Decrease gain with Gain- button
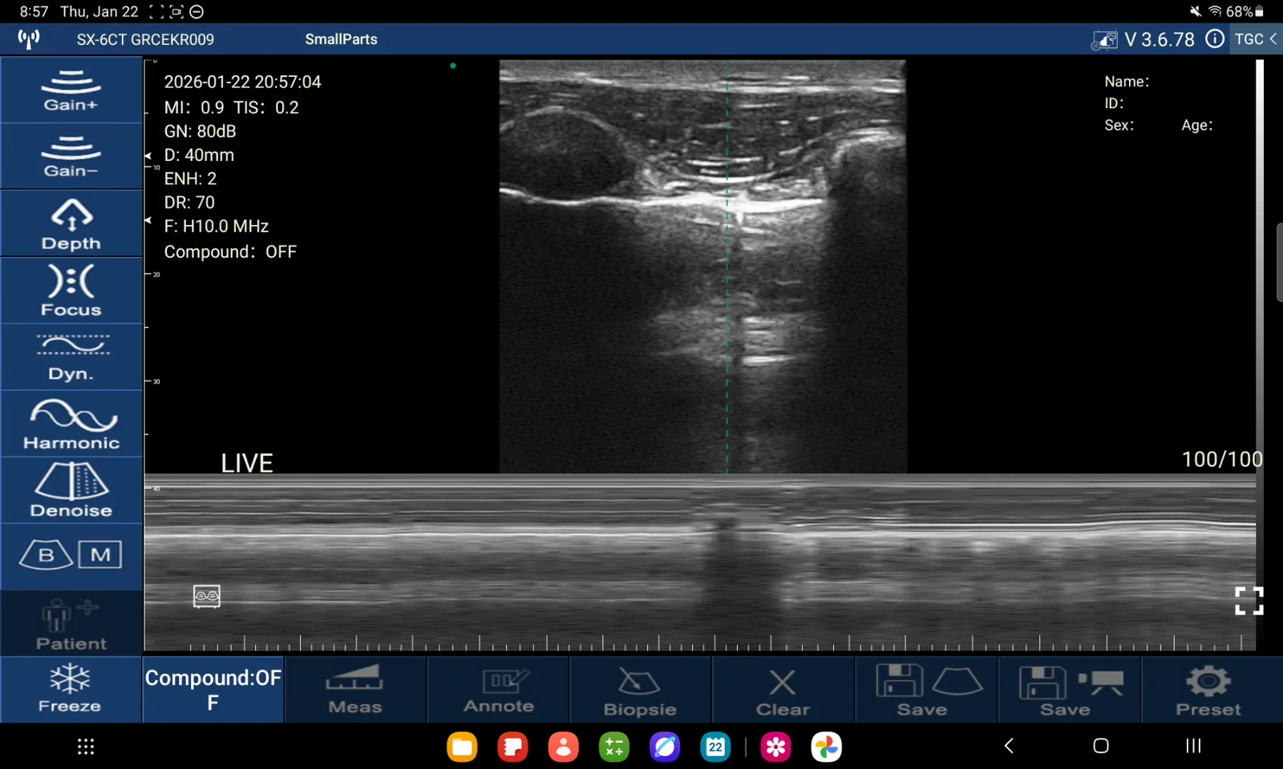The width and height of the screenshot is (1283, 769). tap(71, 156)
